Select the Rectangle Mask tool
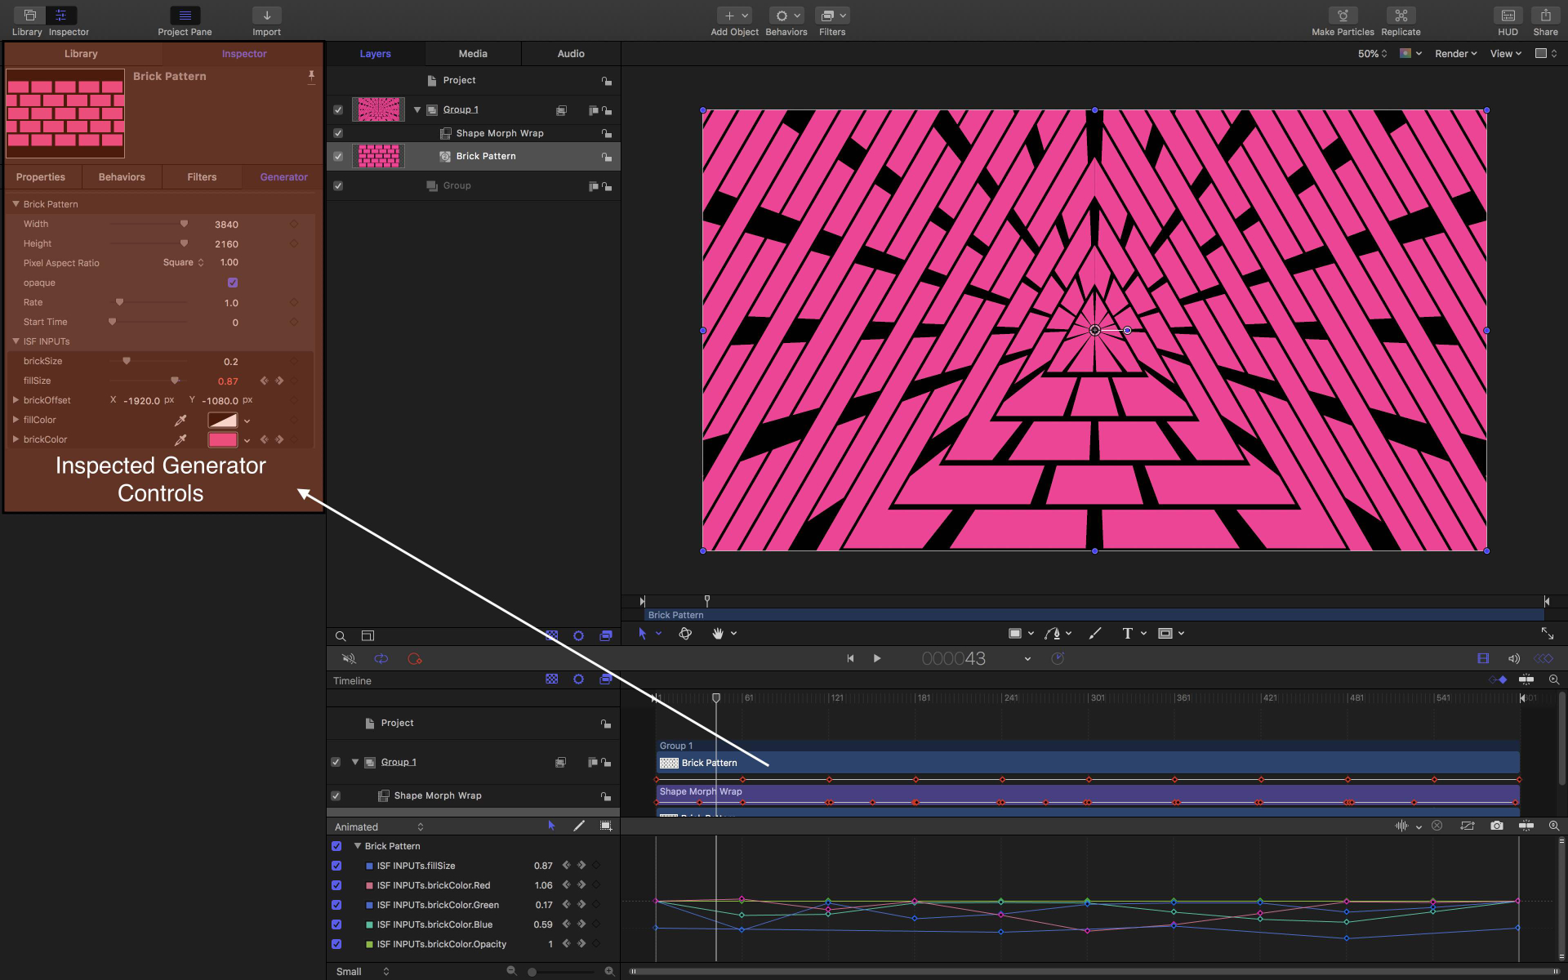 pyautogui.click(x=1165, y=634)
